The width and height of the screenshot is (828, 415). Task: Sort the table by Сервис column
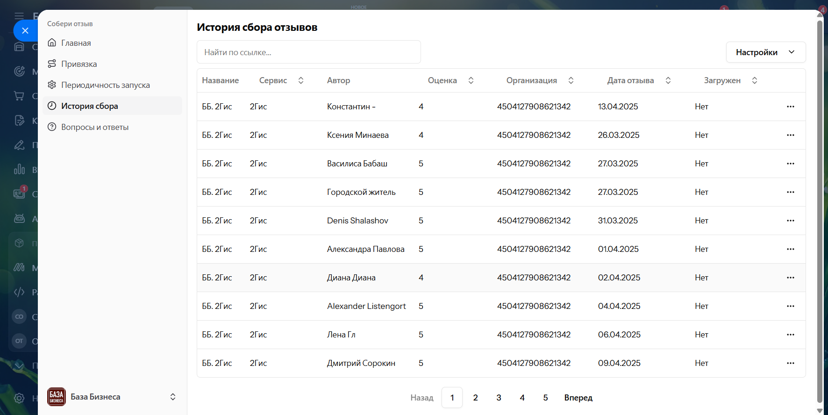point(301,80)
